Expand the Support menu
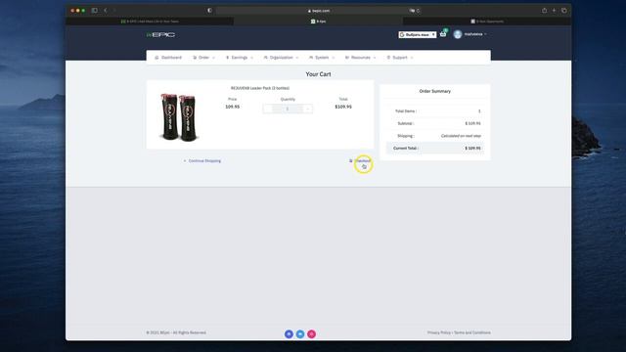Screen dimensions: 626x352 click(x=400, y=58)
